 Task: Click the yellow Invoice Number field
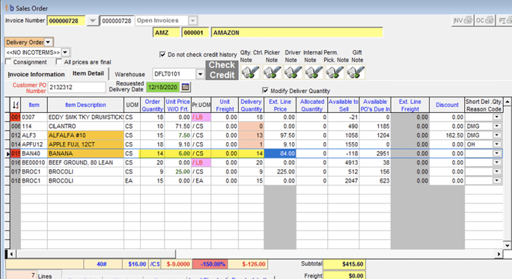click(x=67, y=21)
